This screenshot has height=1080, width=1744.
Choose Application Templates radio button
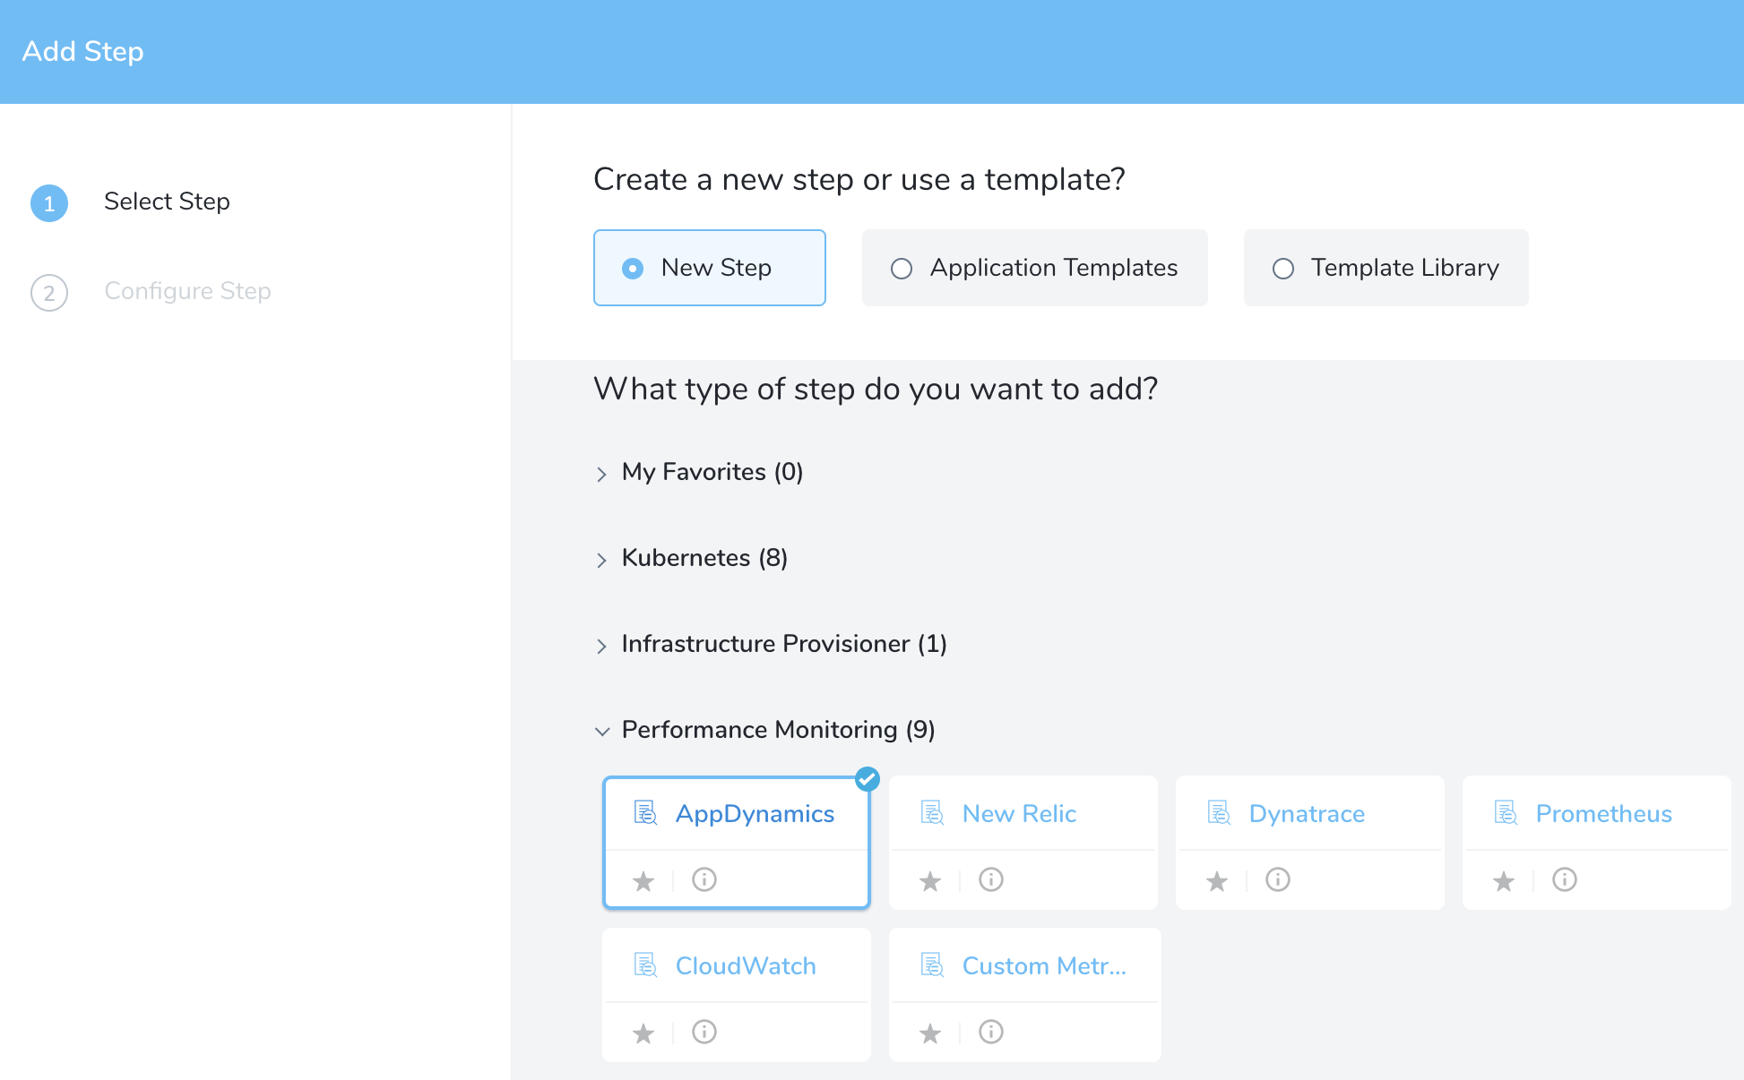[1035, 268]
